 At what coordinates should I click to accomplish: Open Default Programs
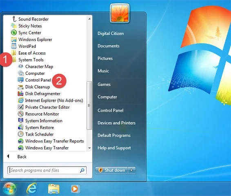click(x=114, y=135)
